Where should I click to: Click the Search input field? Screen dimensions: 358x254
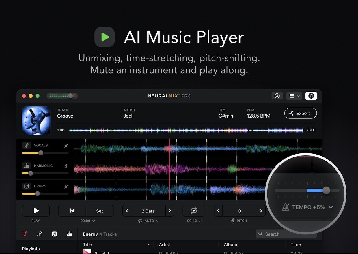[286, 234]
